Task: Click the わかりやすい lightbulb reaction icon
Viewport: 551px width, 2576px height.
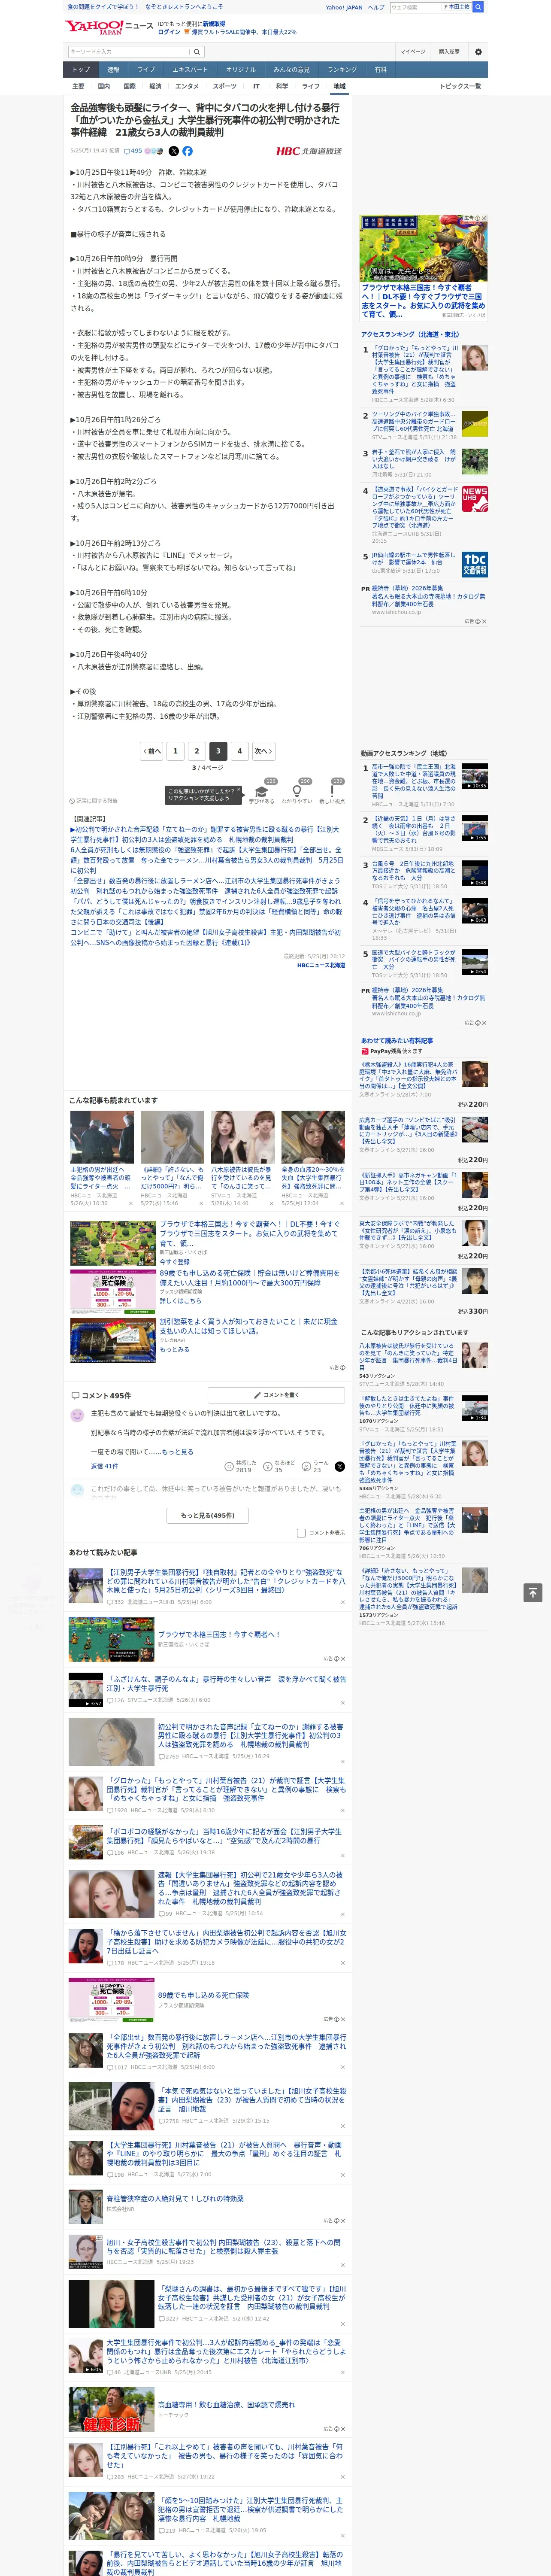Action: [x=297, y=790]
